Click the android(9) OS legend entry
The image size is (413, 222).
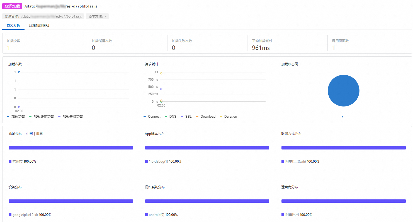pyautogui.click(x=161, y=215)
